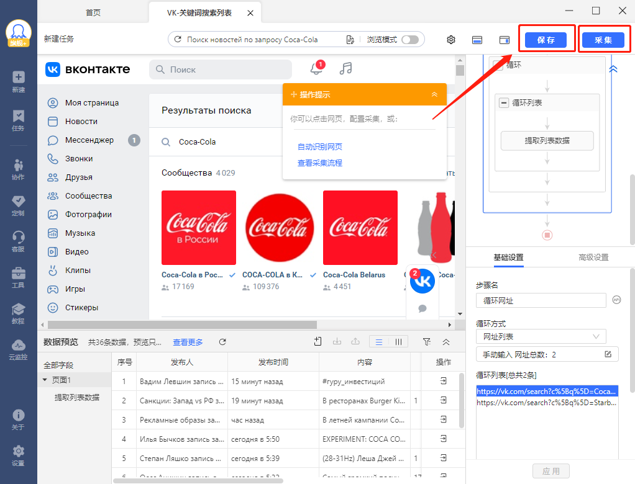The height and width of the screenshot is (484, 635).
Task: Click the 发布时间 column header
Action: point(273,362)
